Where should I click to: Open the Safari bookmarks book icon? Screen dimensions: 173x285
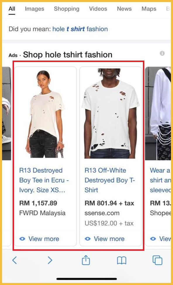coord(122,260)
